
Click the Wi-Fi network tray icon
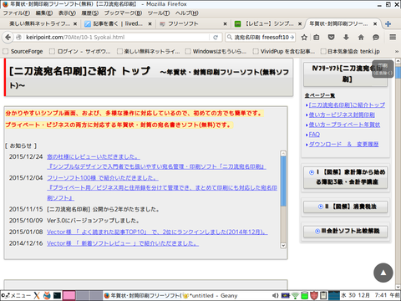click(x=295, y=295)
